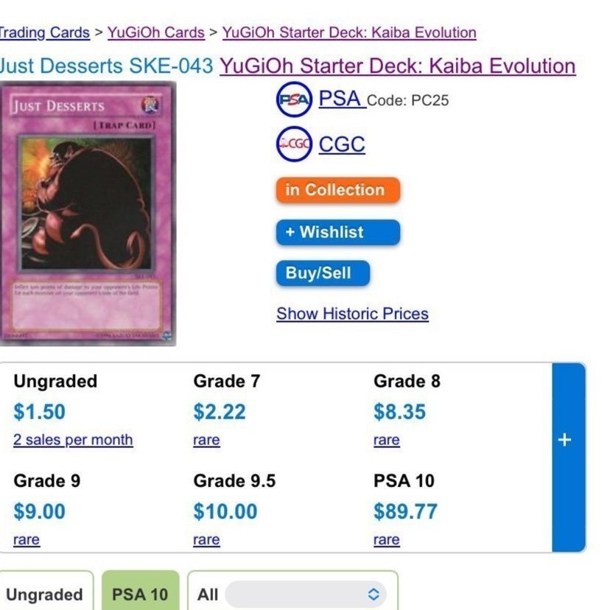Open the CGC grading link

[342, 144]
